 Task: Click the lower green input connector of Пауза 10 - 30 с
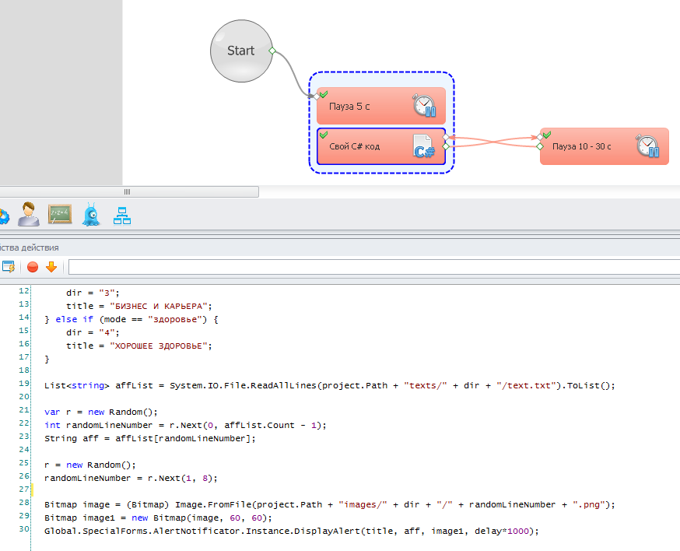(539, 146)
